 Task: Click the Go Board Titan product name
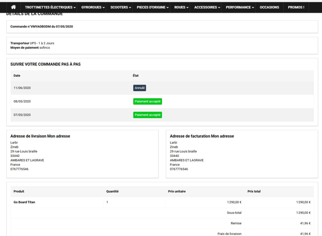(x=24, y=202)
